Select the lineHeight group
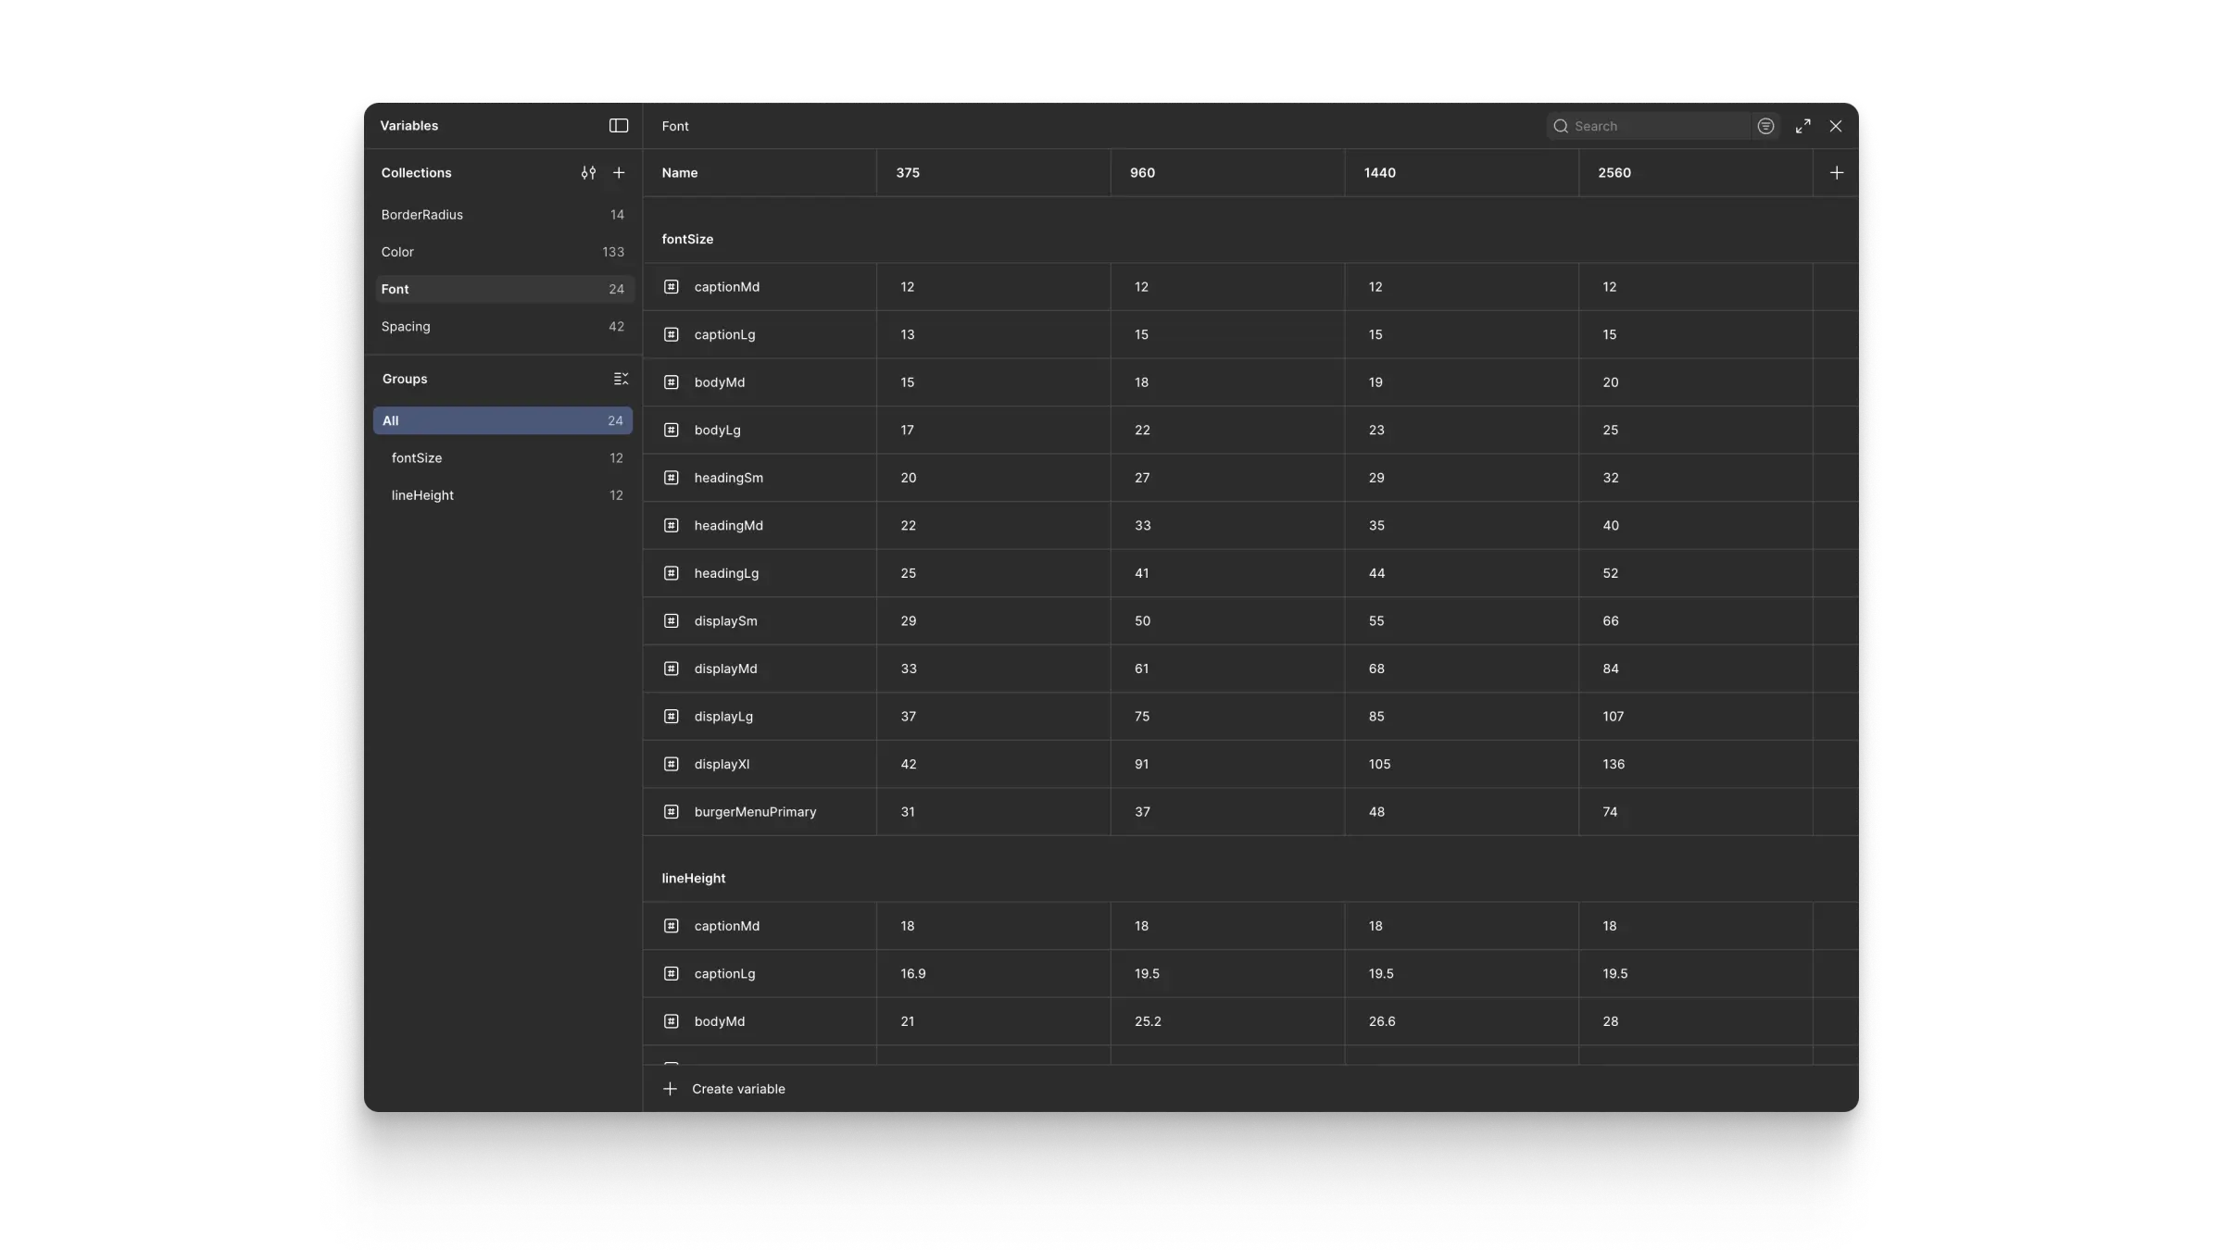This screenshot has width=2223, height=1250. tap(422, 495)
